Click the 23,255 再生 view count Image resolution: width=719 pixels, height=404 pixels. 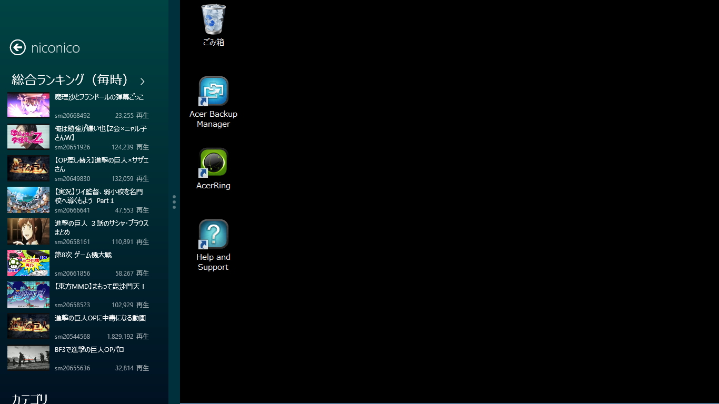[x=132, y=116]
